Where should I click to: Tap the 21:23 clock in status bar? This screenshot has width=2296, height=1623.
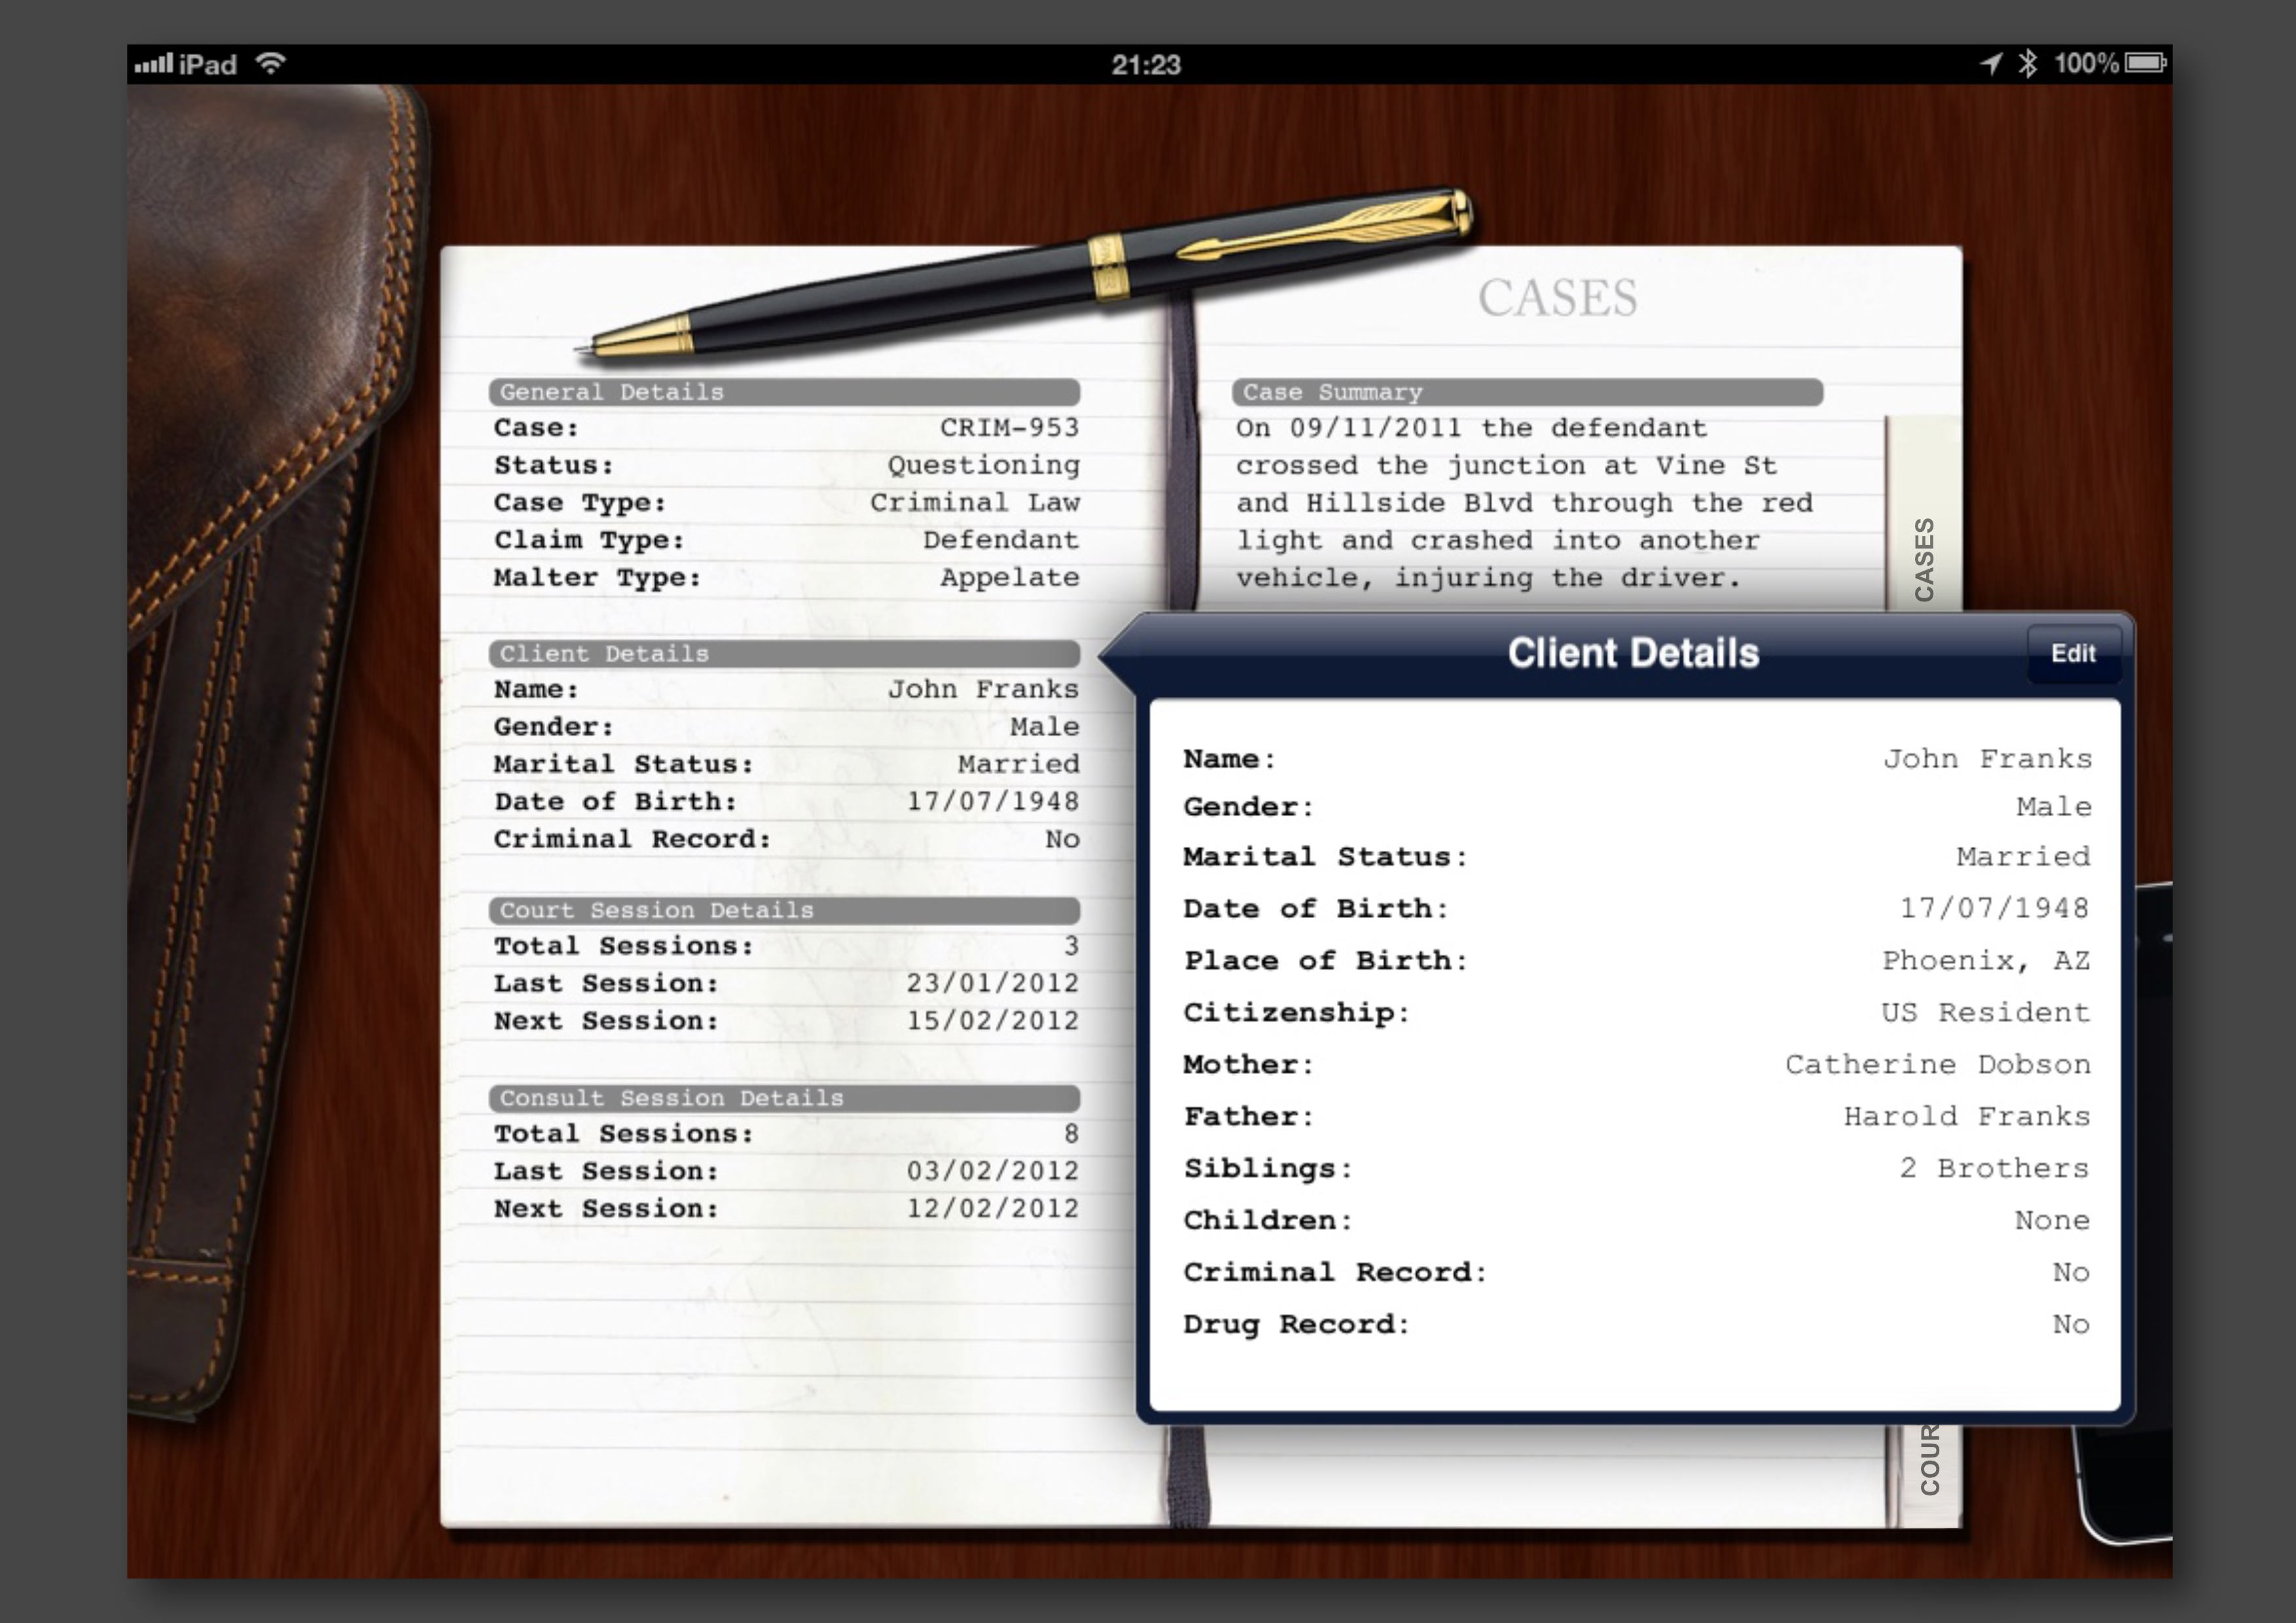coord(1146,65)
